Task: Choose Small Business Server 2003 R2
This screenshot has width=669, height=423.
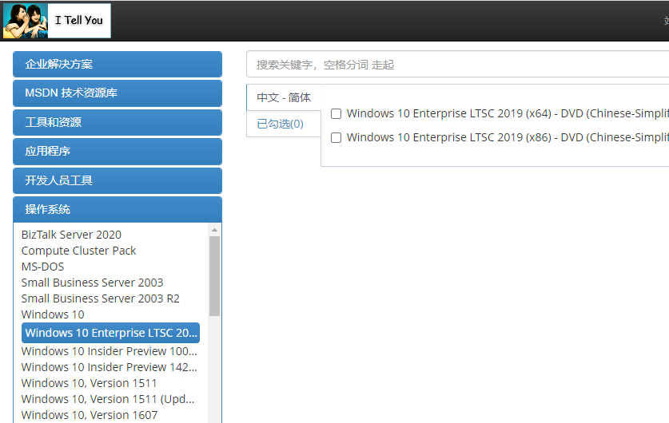Action: [x=100, y=298]
